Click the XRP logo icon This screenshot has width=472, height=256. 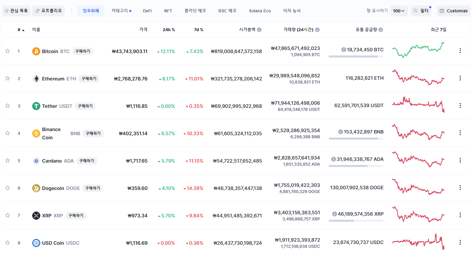[36, 216]
